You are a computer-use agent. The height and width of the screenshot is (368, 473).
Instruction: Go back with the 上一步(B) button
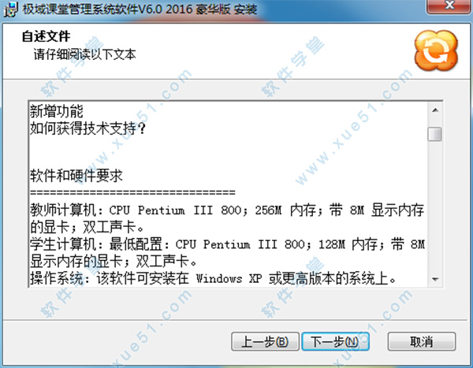[265, 341]
